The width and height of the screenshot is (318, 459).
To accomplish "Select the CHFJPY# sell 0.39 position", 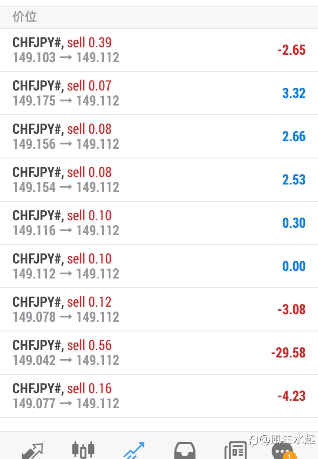I will [159, 50].
